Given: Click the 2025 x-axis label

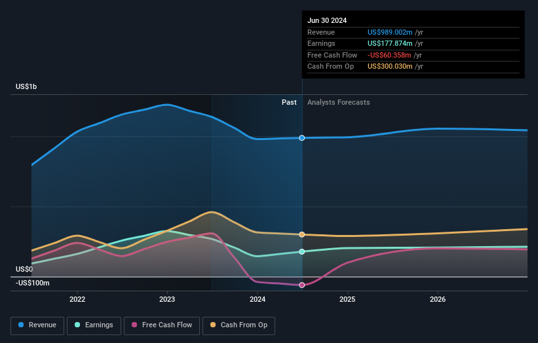Looking at the screenshot, I should (347, 299).
